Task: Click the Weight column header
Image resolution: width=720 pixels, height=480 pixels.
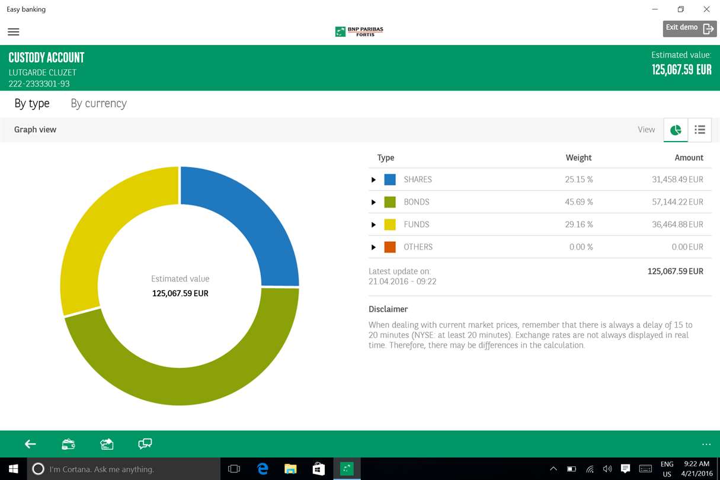Action: pyautogui.click(x=579, y=158)
